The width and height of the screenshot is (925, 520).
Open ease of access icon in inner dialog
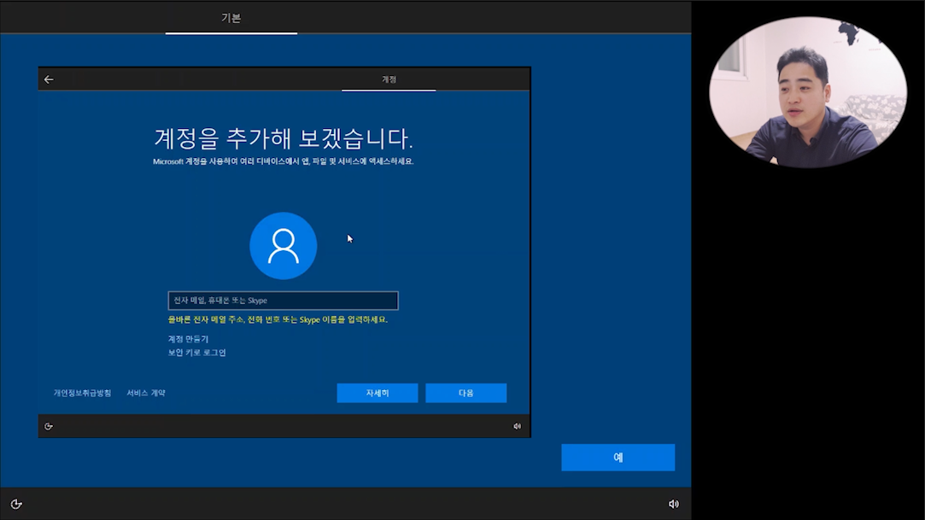pos(49,426)
